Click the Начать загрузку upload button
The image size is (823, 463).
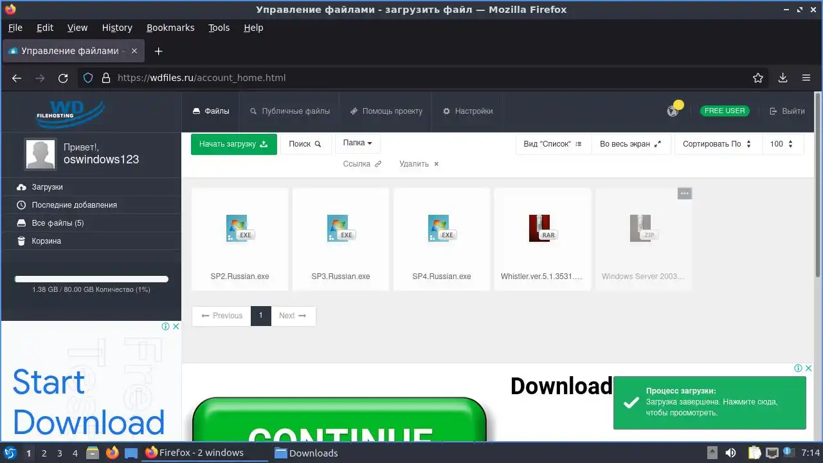click(x=234, y=144)
